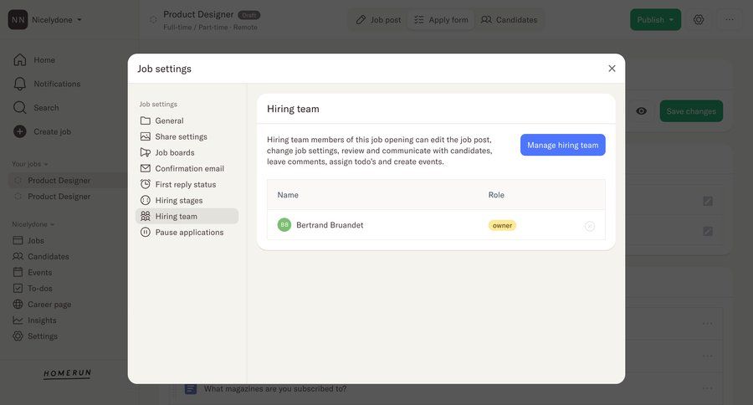The image size is (753, 405).
Task: Click the Draft status badge
Action: coord(248,15)
